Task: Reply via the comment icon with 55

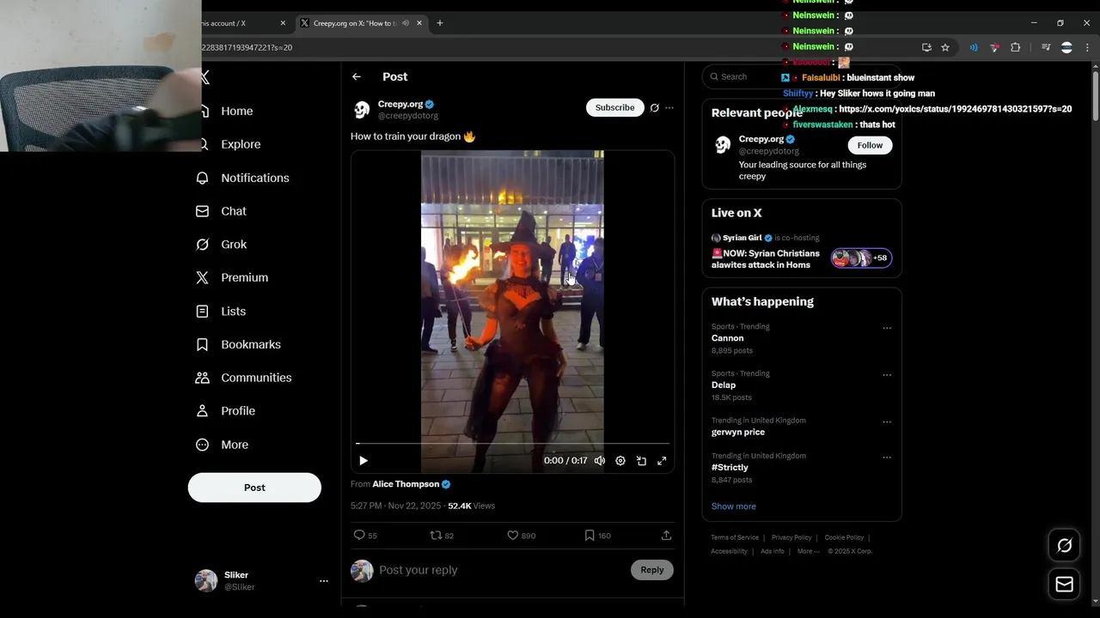Action: point(365,536)
